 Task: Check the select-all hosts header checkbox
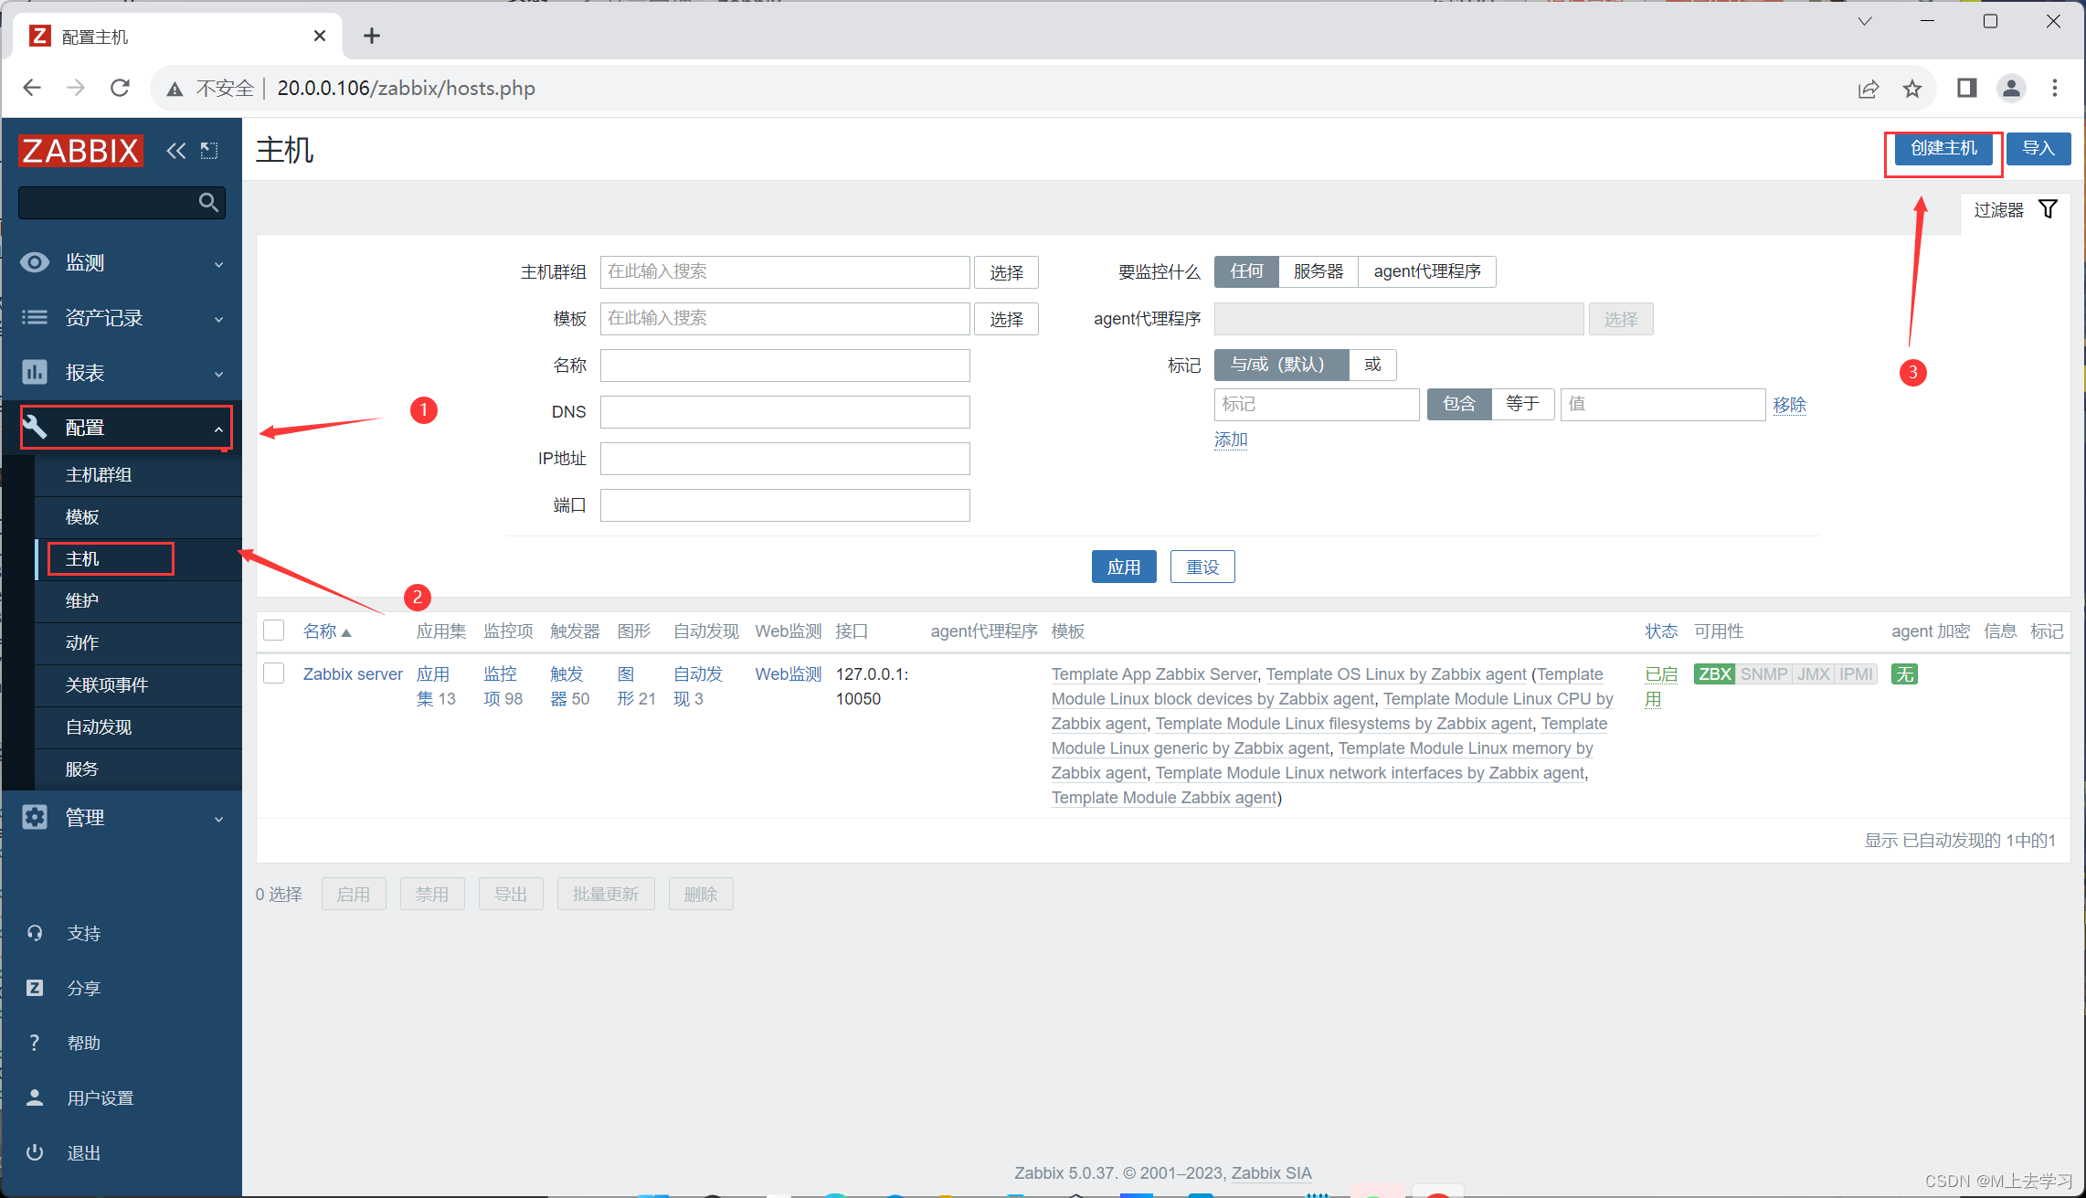(x=274, y=631)
